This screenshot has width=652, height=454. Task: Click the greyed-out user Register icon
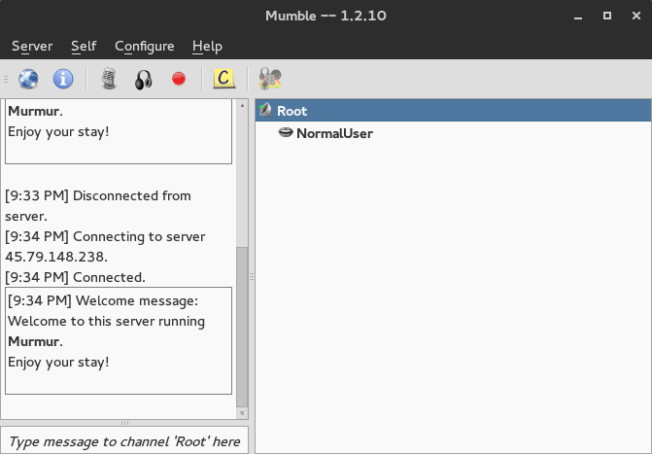point(270,79)
